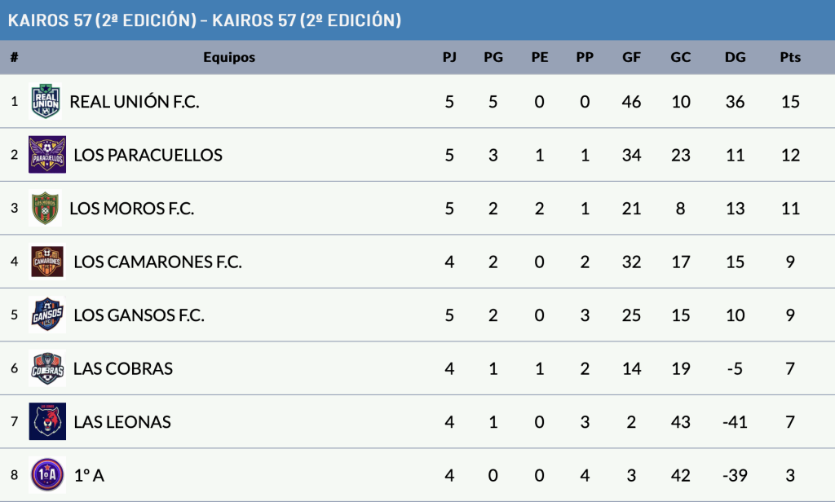The image size is (835, 502).
Task: Click the Los Moros F.C. shield logo
Action: (46, 209)
